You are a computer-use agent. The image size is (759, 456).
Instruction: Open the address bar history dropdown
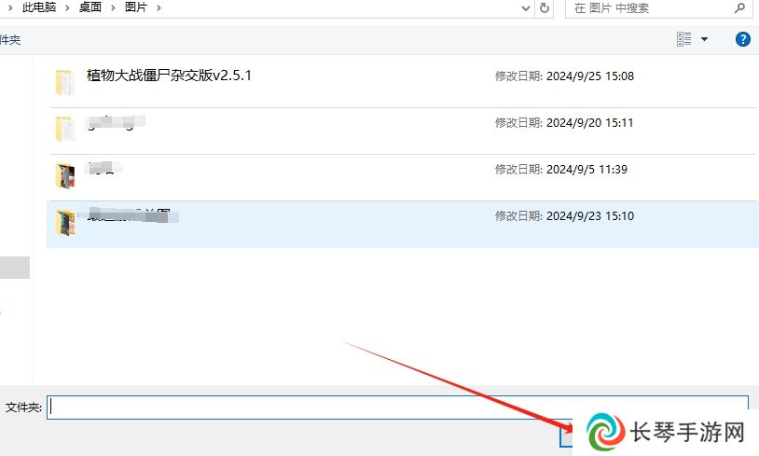pyautogui.click(x=526, y=8)
